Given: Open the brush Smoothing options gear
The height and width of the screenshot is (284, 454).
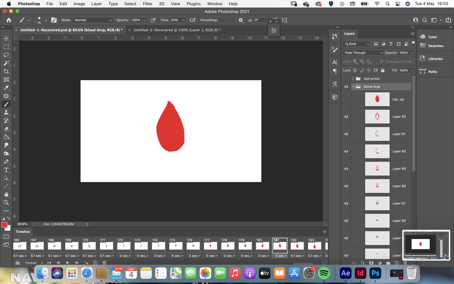Looking at the screenshot, I should pos(241,20).
